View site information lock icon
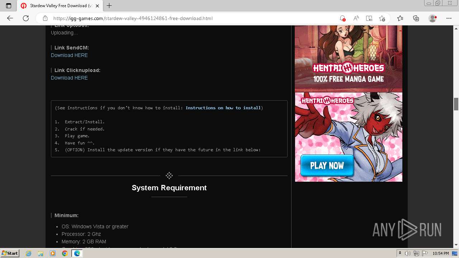 [45, 18]
